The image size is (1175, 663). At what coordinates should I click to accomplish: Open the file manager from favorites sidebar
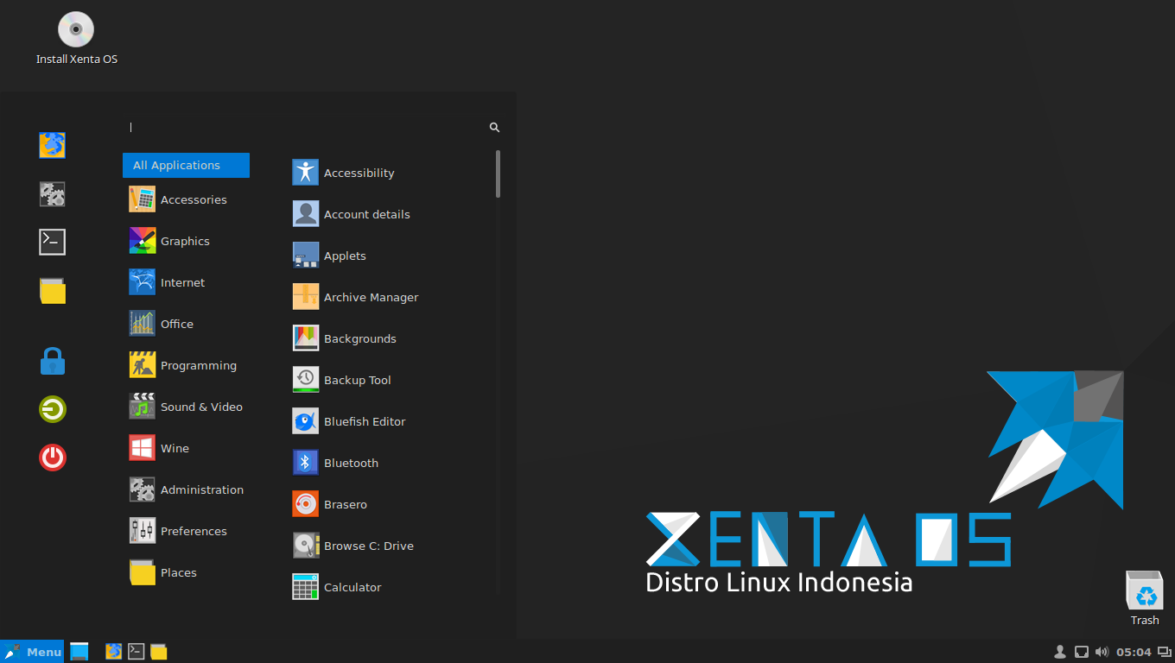coord(53,290)
